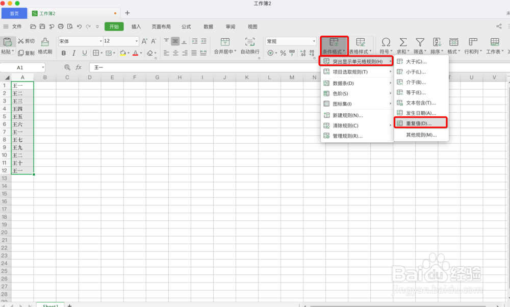Expand the 色阶(S) color scale submenu

[x=357, y=94]
